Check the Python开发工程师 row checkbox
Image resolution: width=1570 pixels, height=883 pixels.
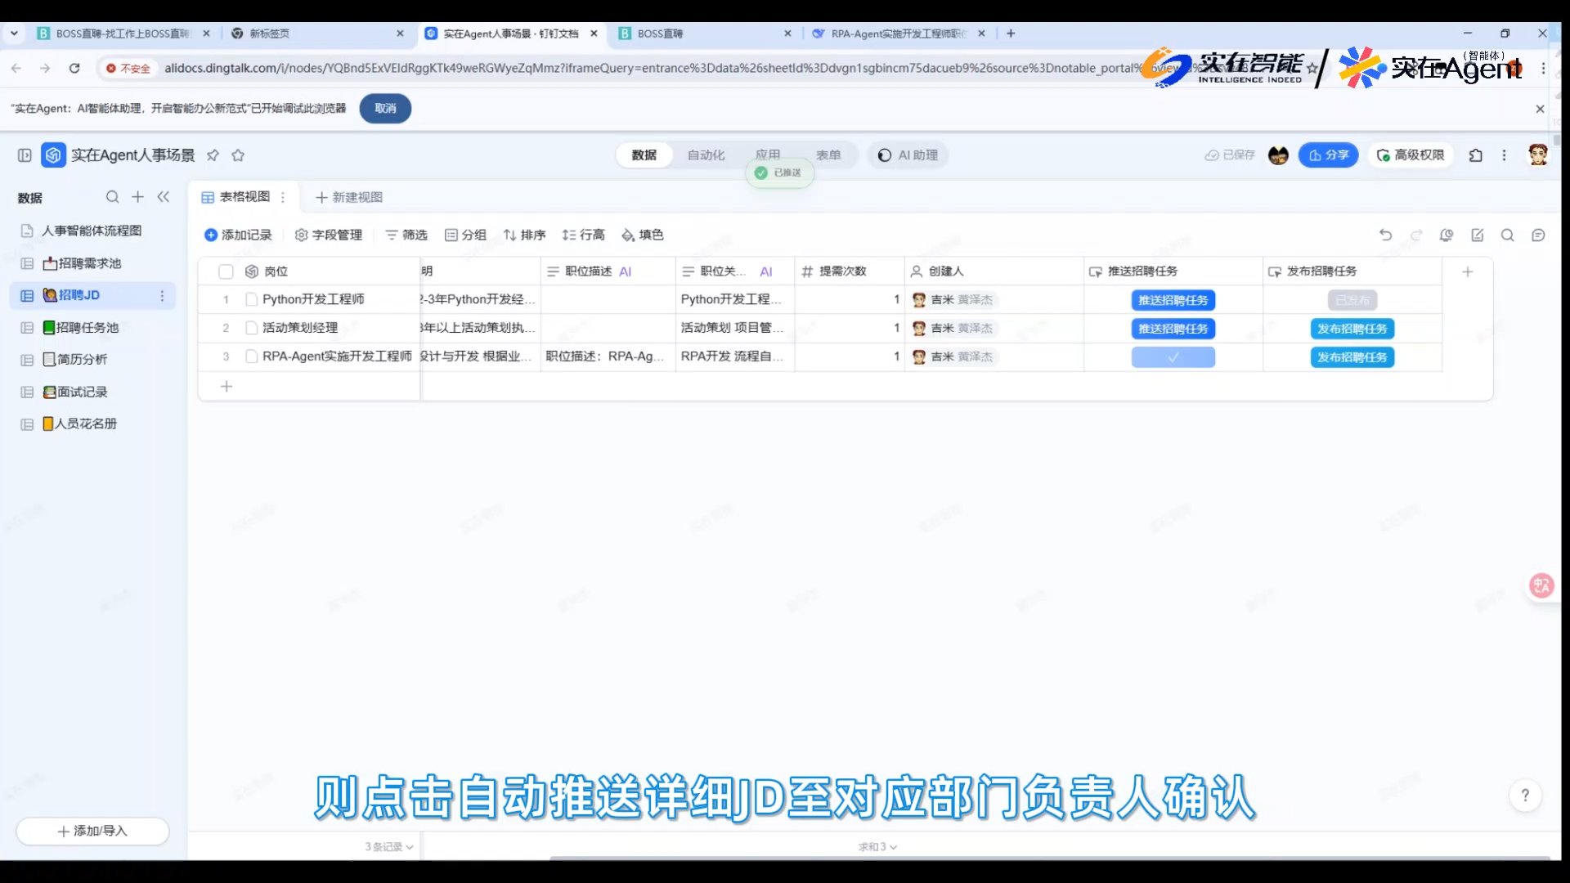point(252,299)
